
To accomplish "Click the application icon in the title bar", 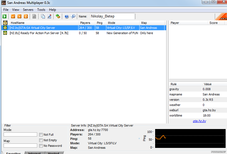I will coord(4,2).
